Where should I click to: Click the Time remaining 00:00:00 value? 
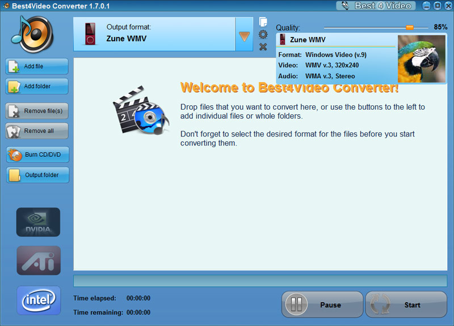(x=138, y=312)
